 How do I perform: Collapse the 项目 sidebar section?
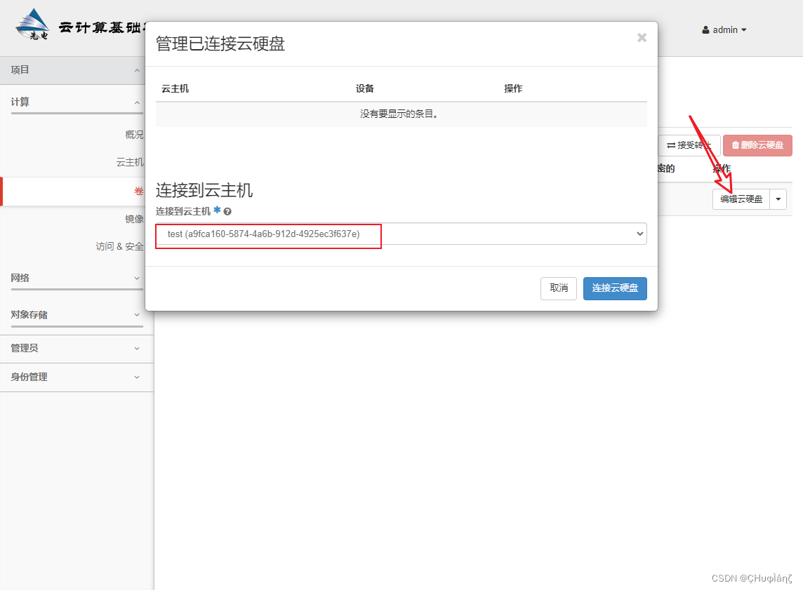(77, 70)
